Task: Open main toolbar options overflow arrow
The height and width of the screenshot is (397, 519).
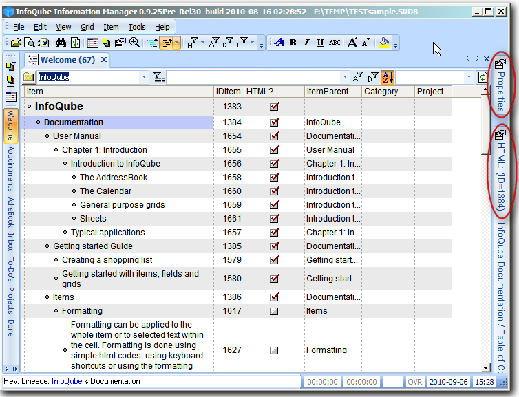Action: click(261, 45)
